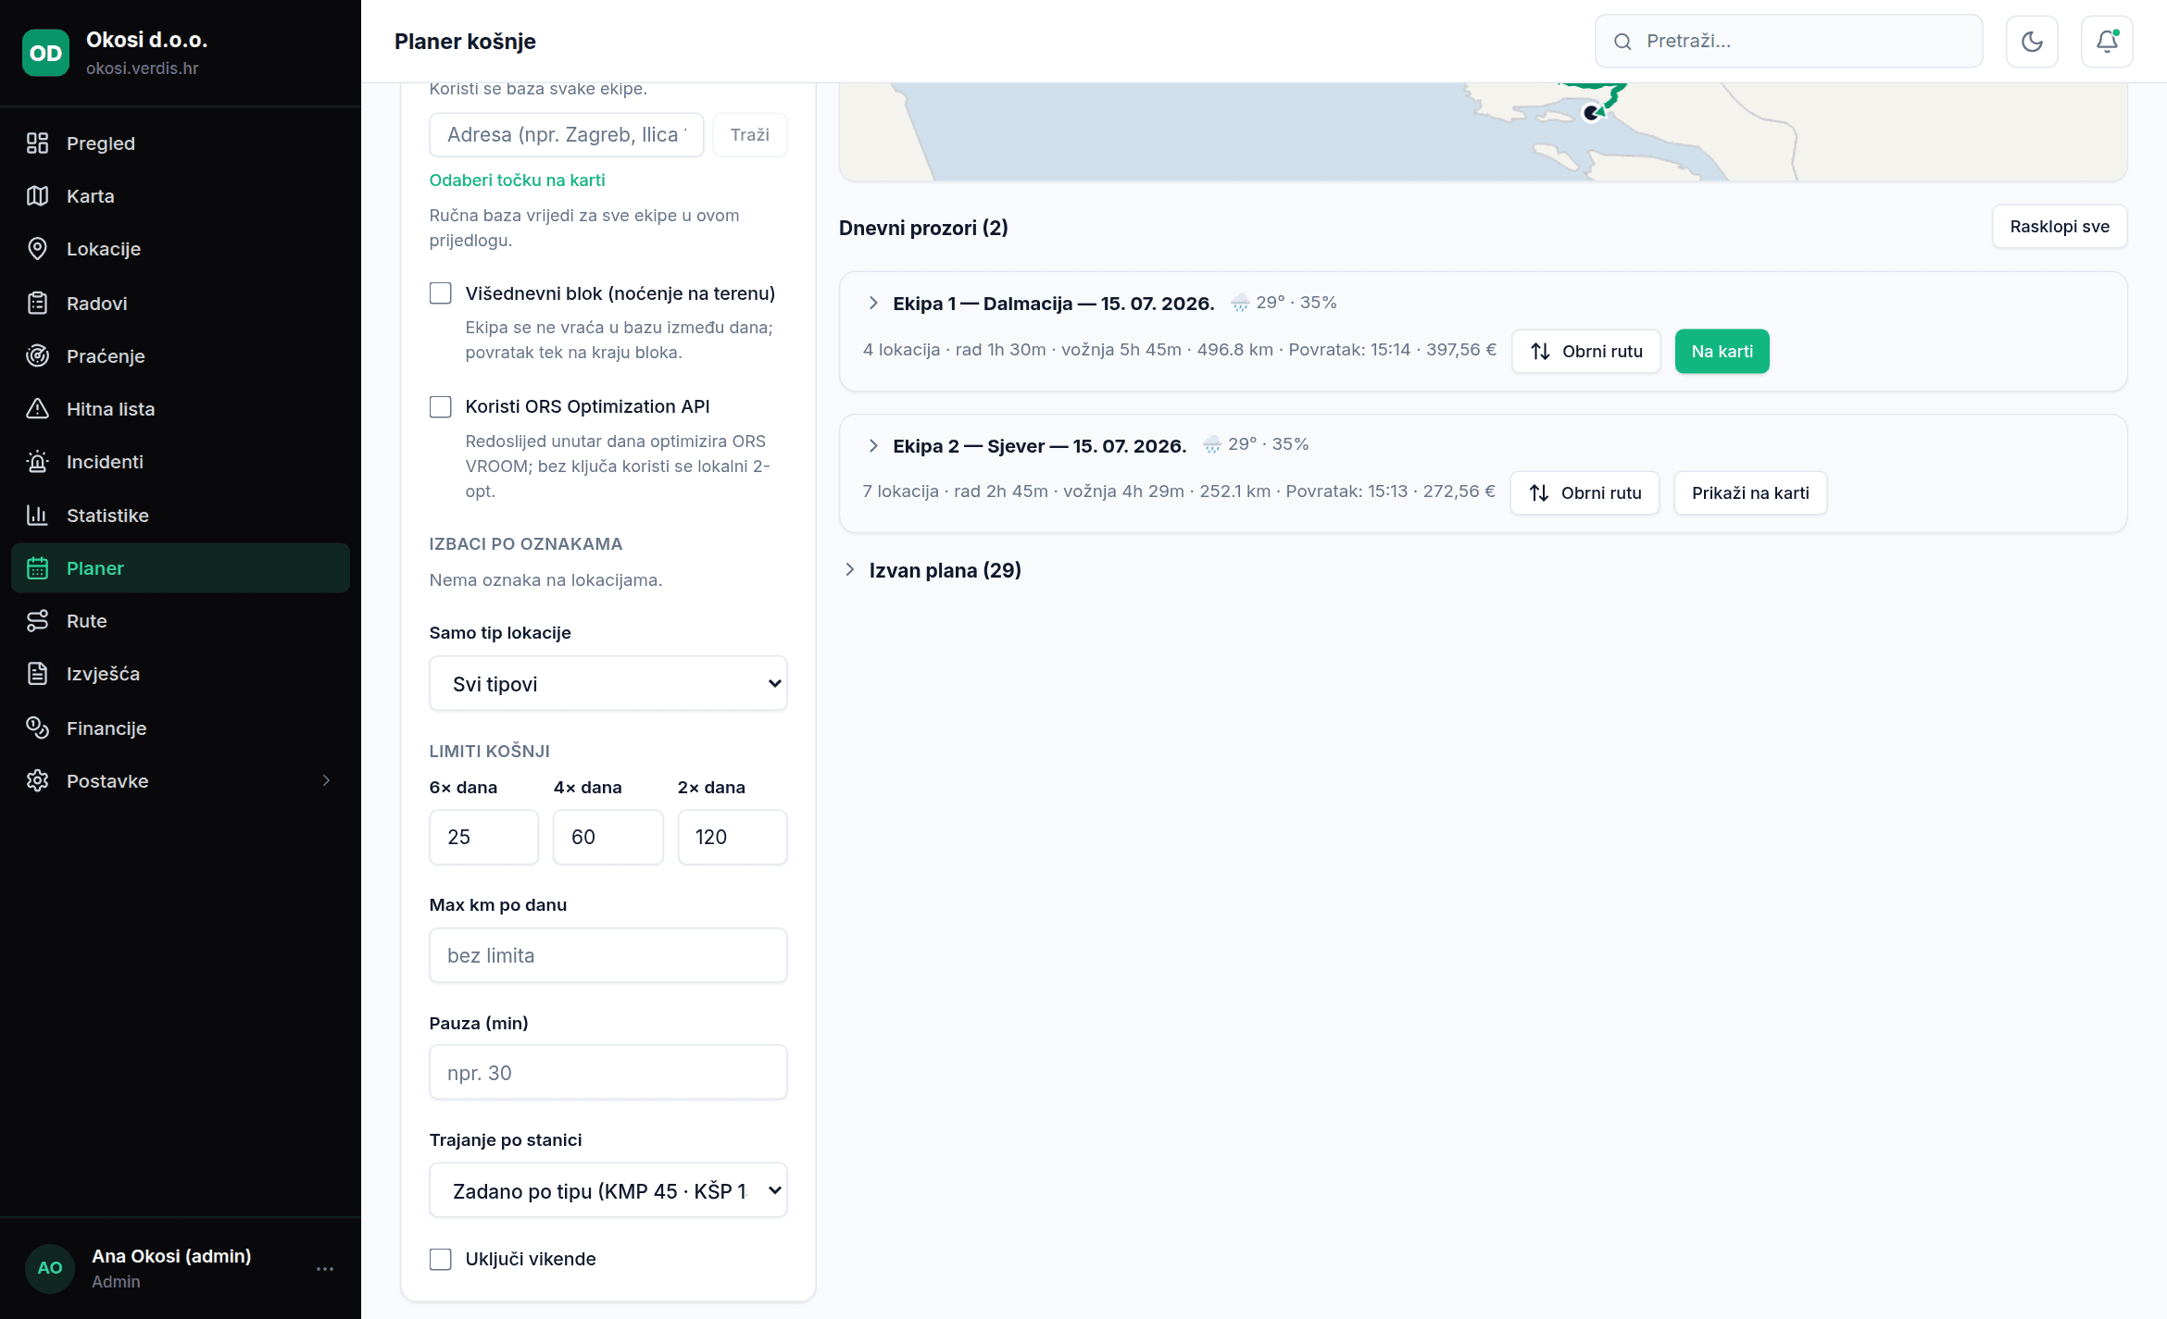Click the Max km po danu field
This screenshot has width=2167, height=1319.
coord(608,955)
